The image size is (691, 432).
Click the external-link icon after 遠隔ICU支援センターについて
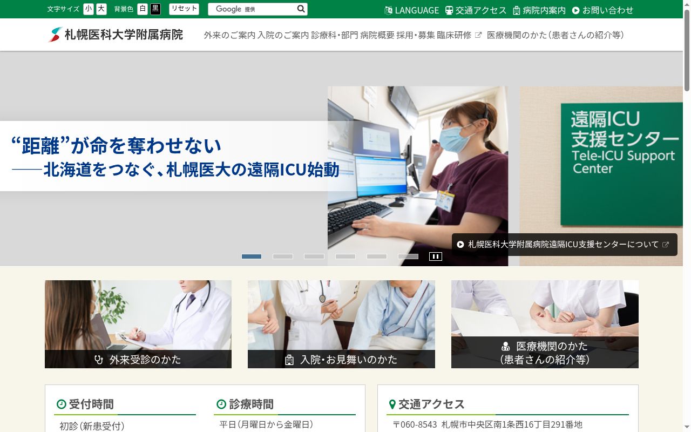coord(666,245)
